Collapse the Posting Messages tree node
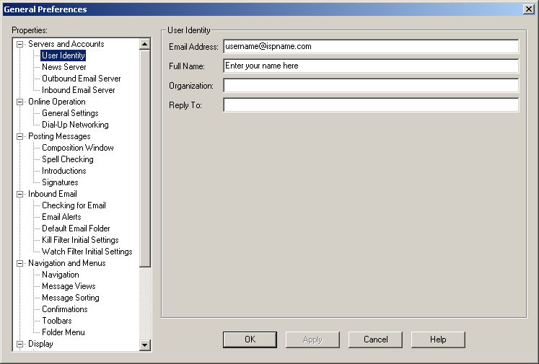The height and width of the screenshot is (364, 539). coord(20,136)
